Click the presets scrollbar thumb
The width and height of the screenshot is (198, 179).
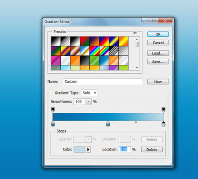pyautogui.click(x=137, y=44)
